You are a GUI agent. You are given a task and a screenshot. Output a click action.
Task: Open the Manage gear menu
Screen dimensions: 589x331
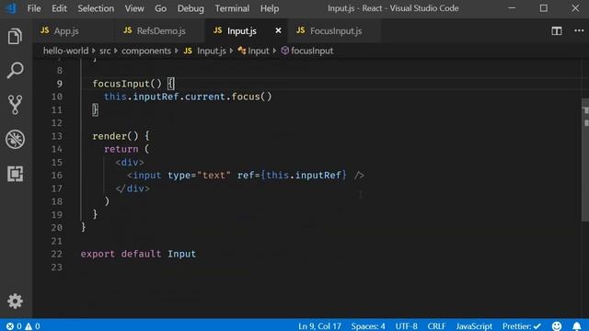[x=15, y=301]
